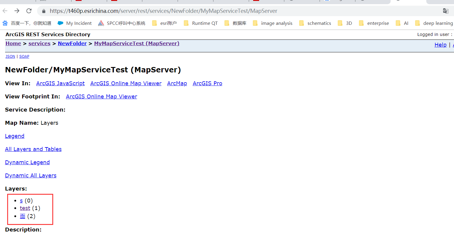Open the image analysis bookmark folder
The height and width of the screenshot is (233, 454).
pos(273,23)
